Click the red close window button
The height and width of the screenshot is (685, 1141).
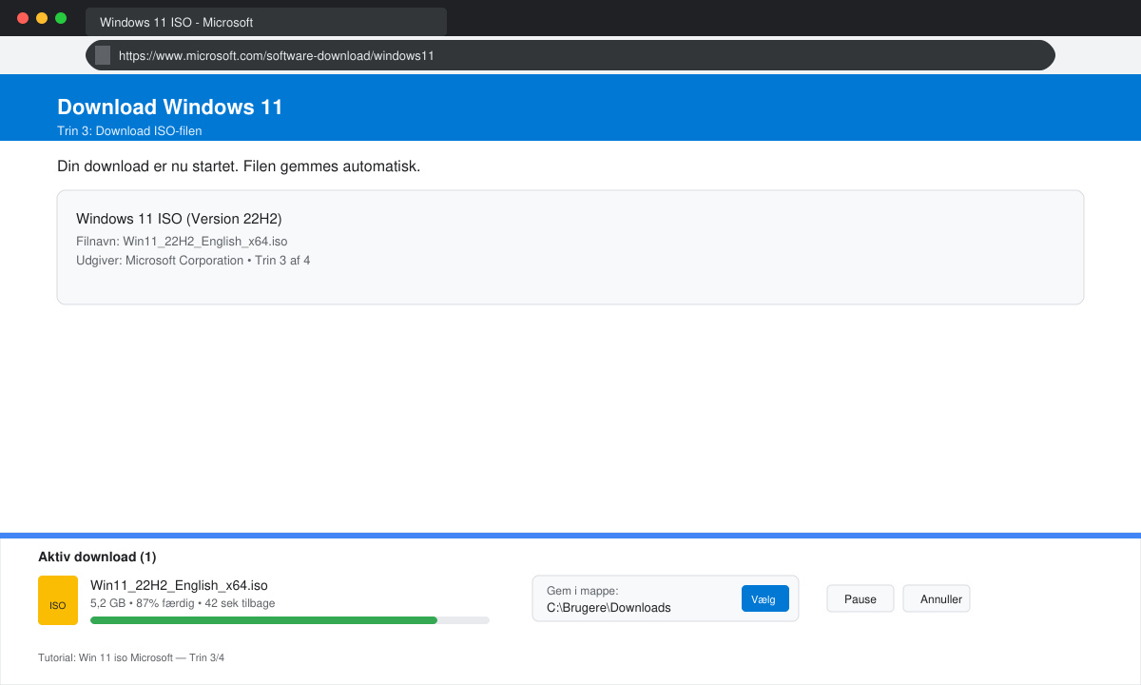23,18
